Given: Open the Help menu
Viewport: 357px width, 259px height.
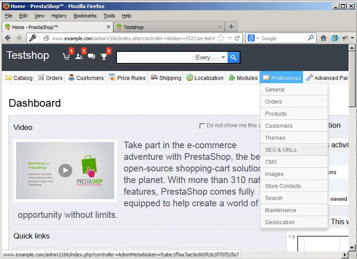Looking at the screenshot, I should click(127, 16).
